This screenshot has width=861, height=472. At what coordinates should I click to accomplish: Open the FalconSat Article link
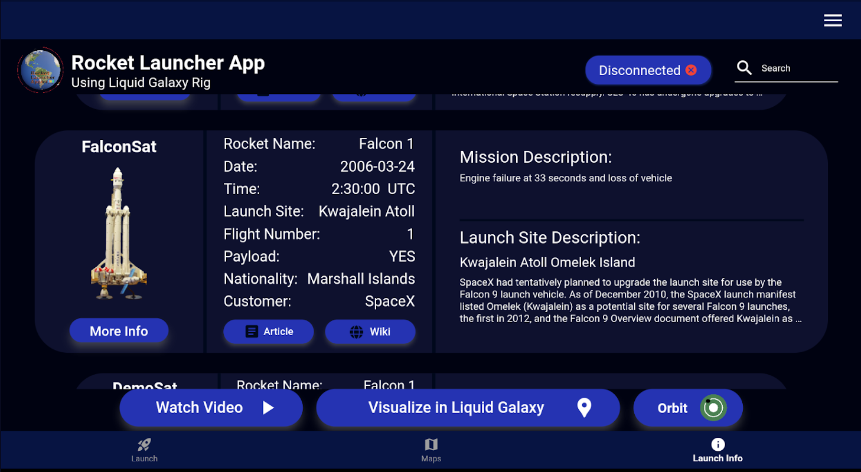point(269,332)
